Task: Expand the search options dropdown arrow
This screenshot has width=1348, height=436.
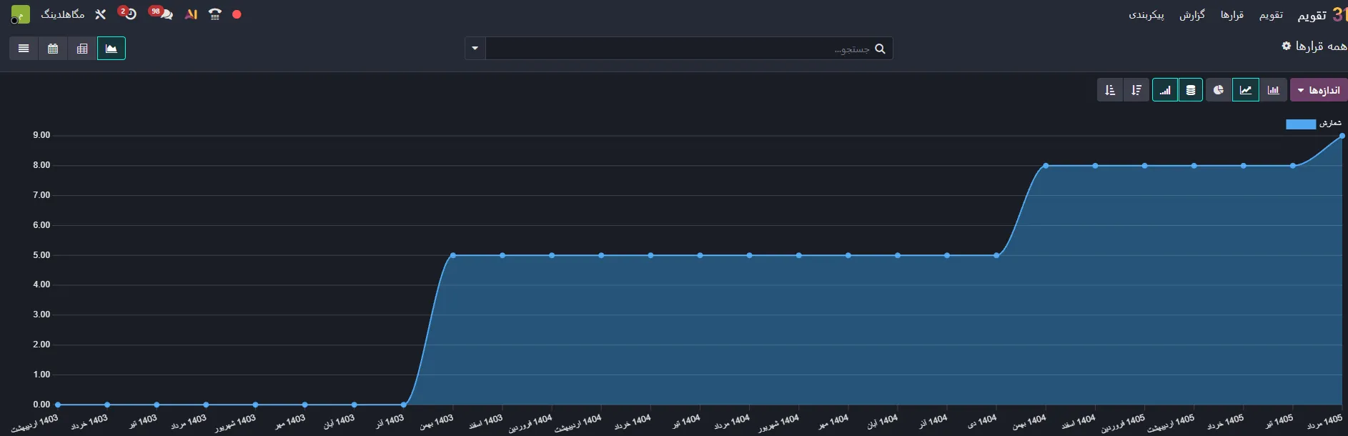Action: tap(475, 49)
